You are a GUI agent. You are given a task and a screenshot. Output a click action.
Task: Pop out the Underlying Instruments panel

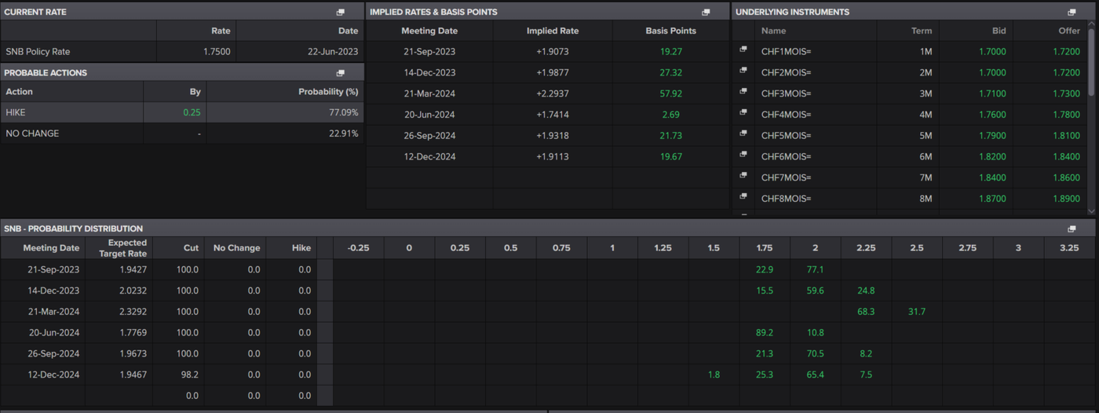point(1072,13)
